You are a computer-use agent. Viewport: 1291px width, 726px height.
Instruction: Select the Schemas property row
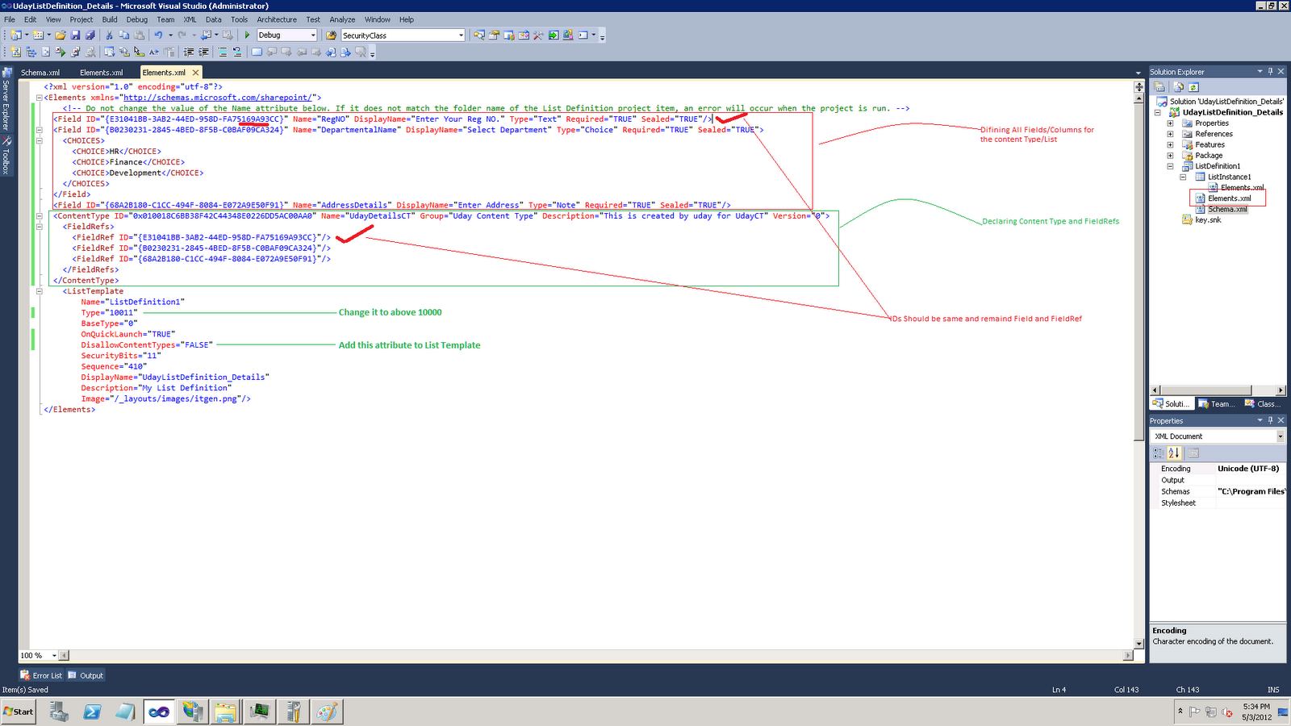click(1218, 491)
